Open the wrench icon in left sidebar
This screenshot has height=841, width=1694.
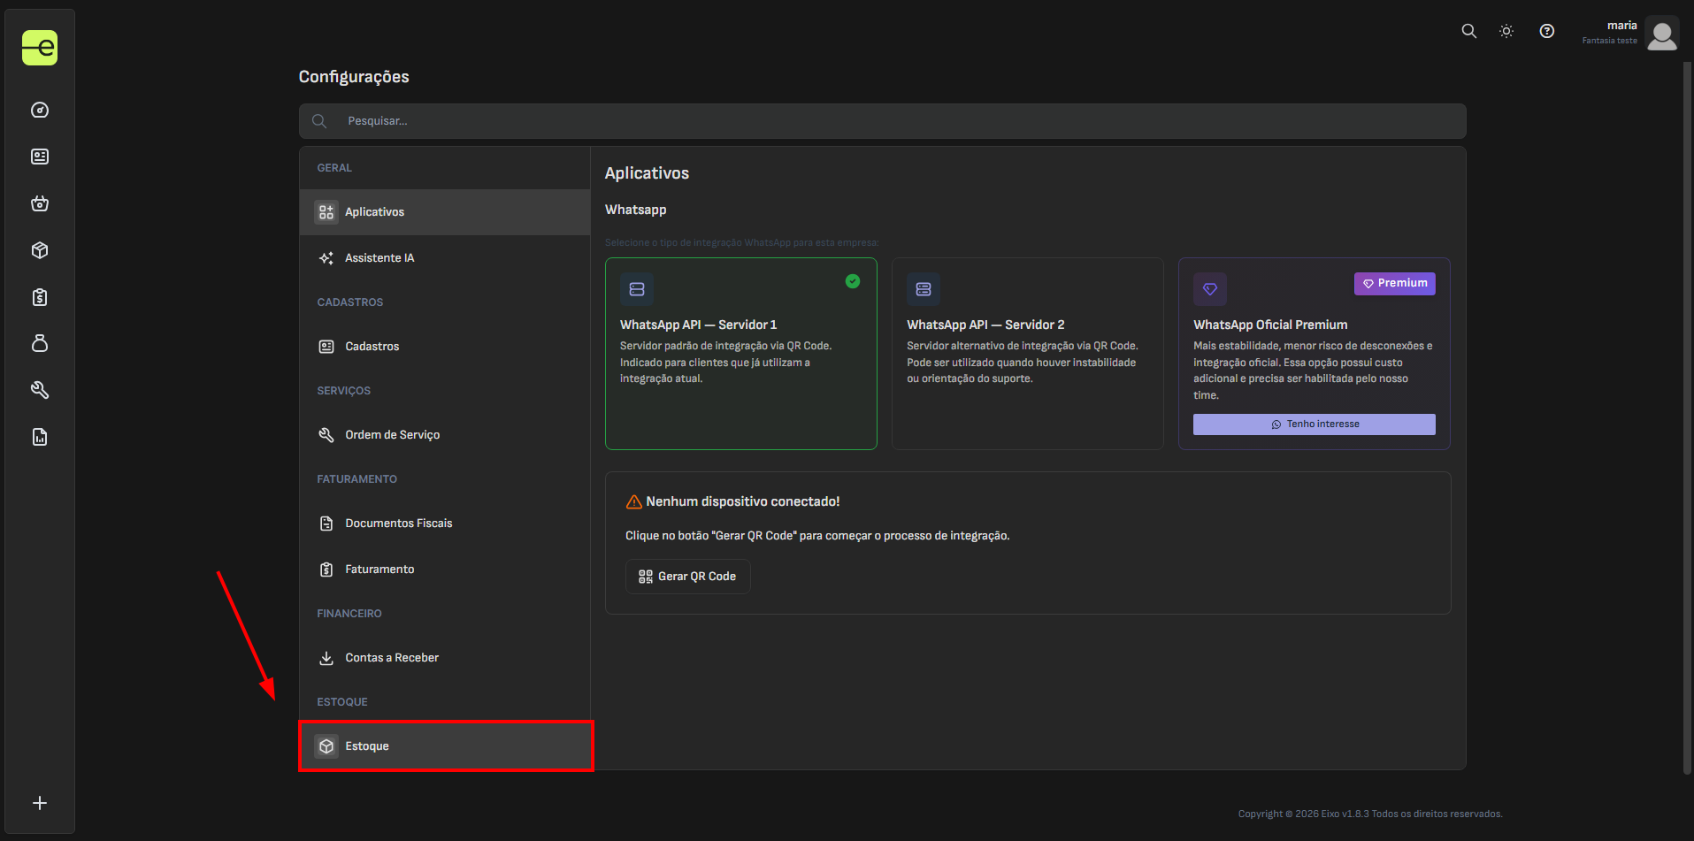(40, 390)
